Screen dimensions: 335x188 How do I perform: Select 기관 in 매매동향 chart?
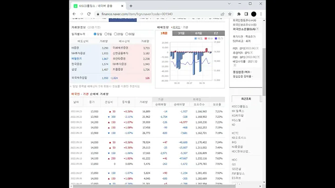click(x=186, y=27)
